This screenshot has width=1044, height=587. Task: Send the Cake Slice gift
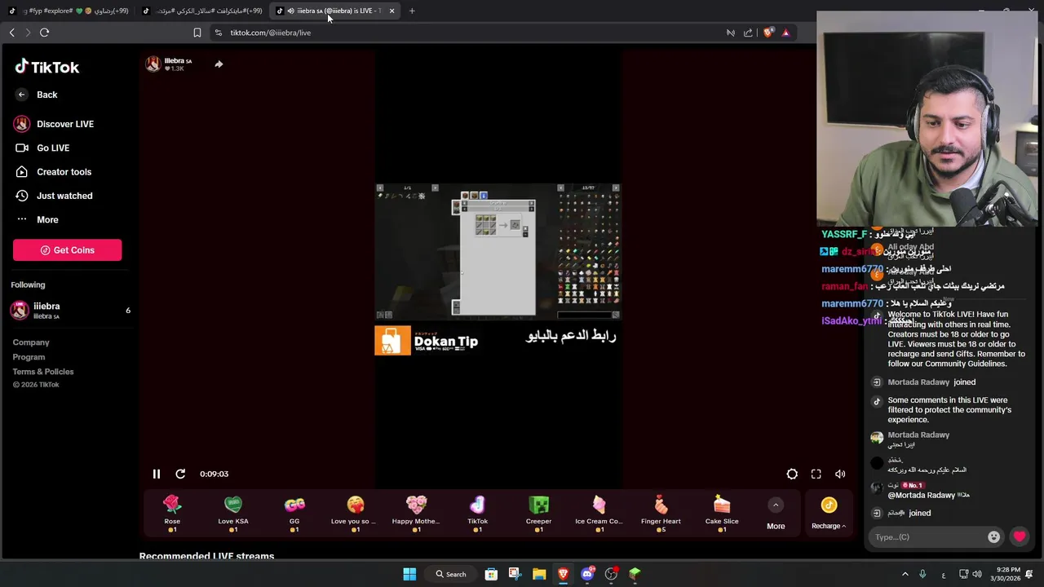tap(722, 514)
